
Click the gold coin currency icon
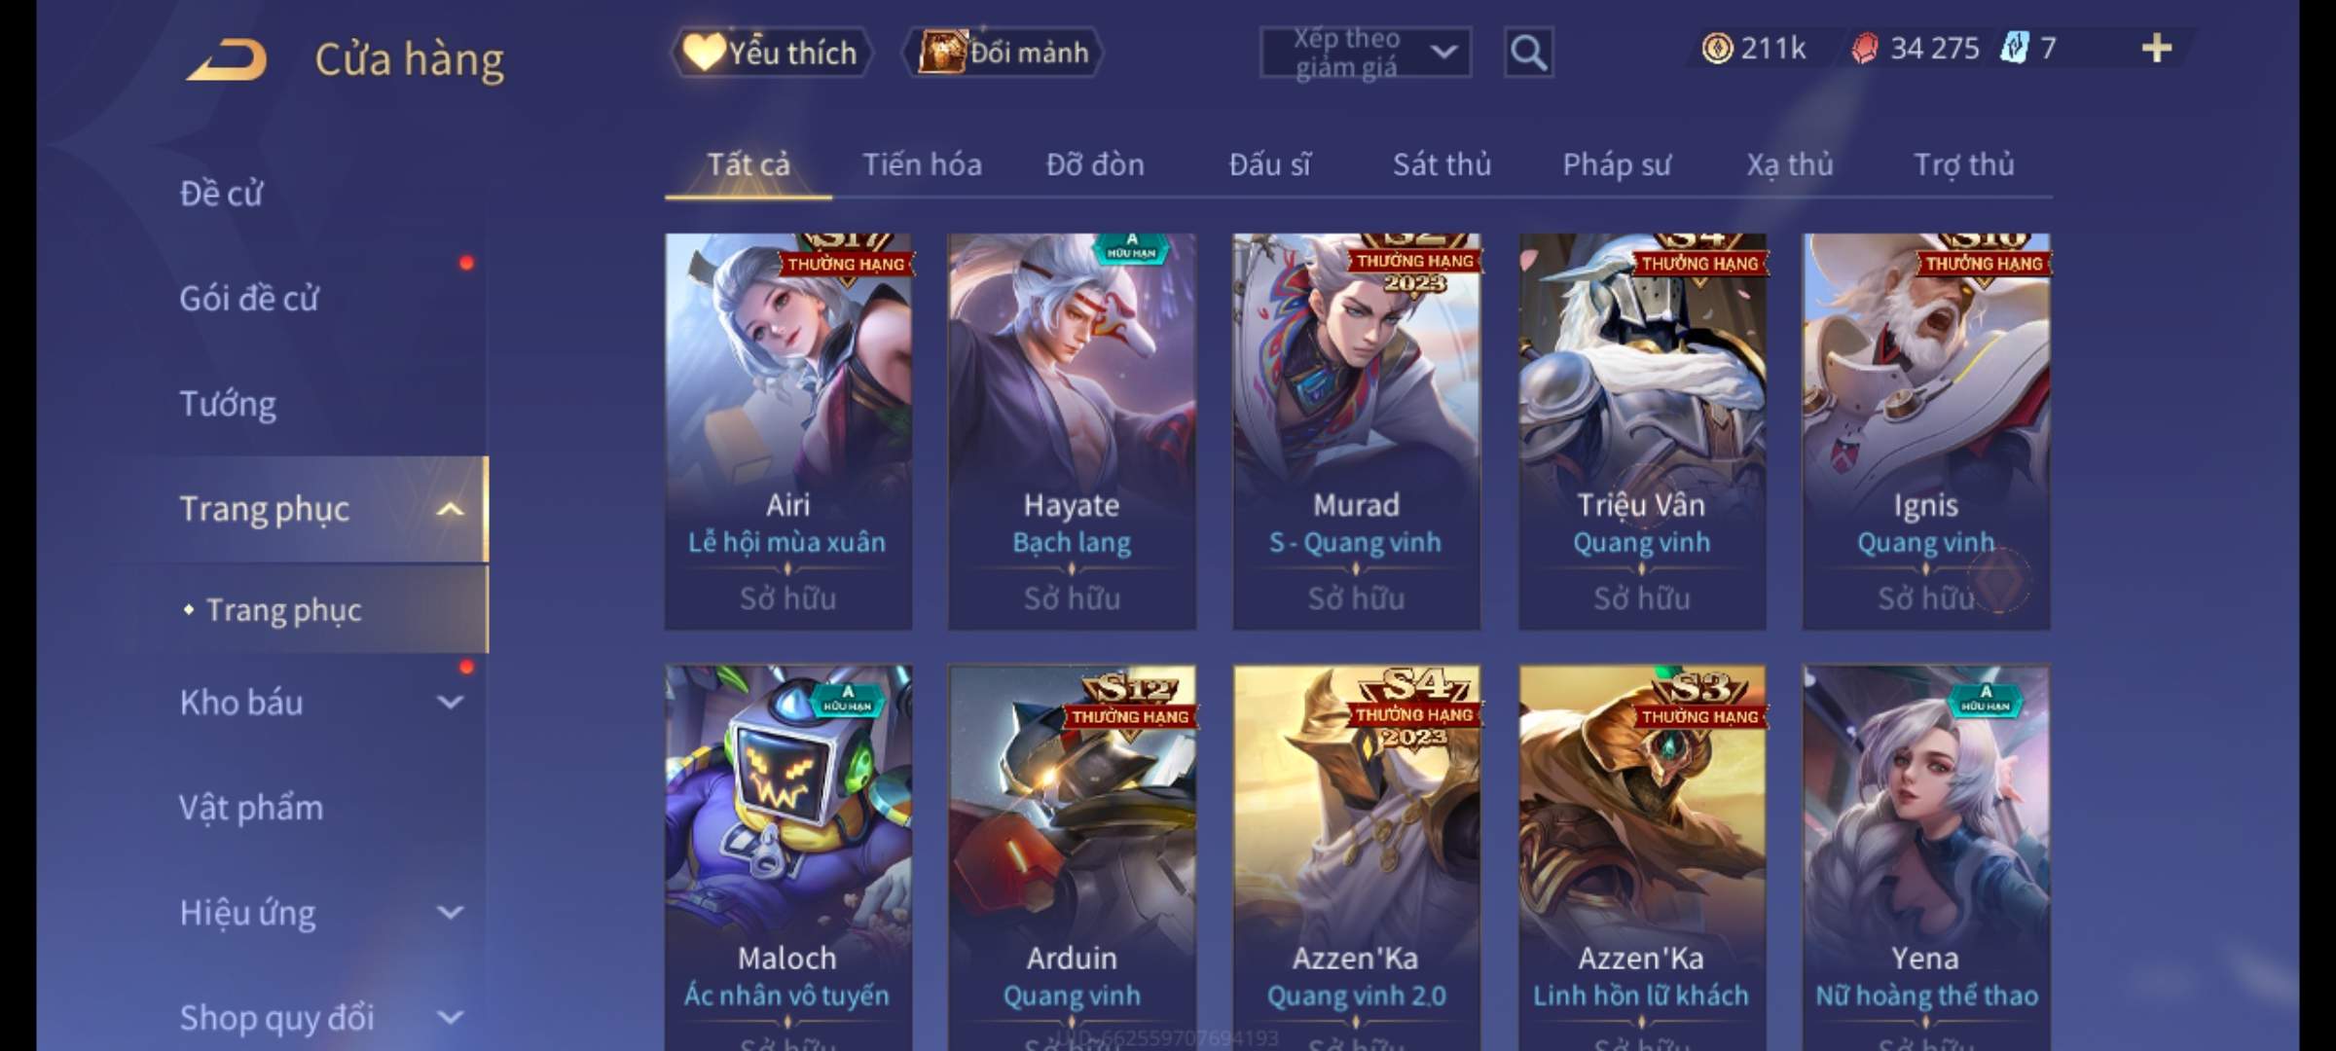pos(1717,48)
